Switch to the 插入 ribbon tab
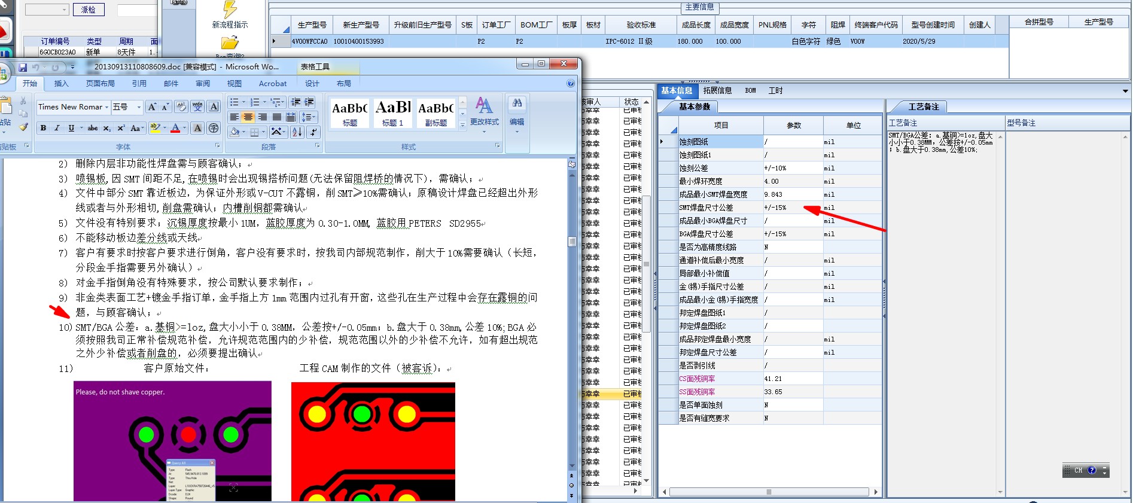 (x=61, y=84)
